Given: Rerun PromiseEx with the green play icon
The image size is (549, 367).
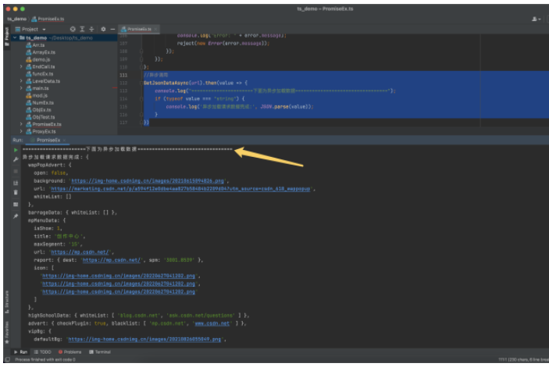Looking at the screenshot, I should (16, 149).
